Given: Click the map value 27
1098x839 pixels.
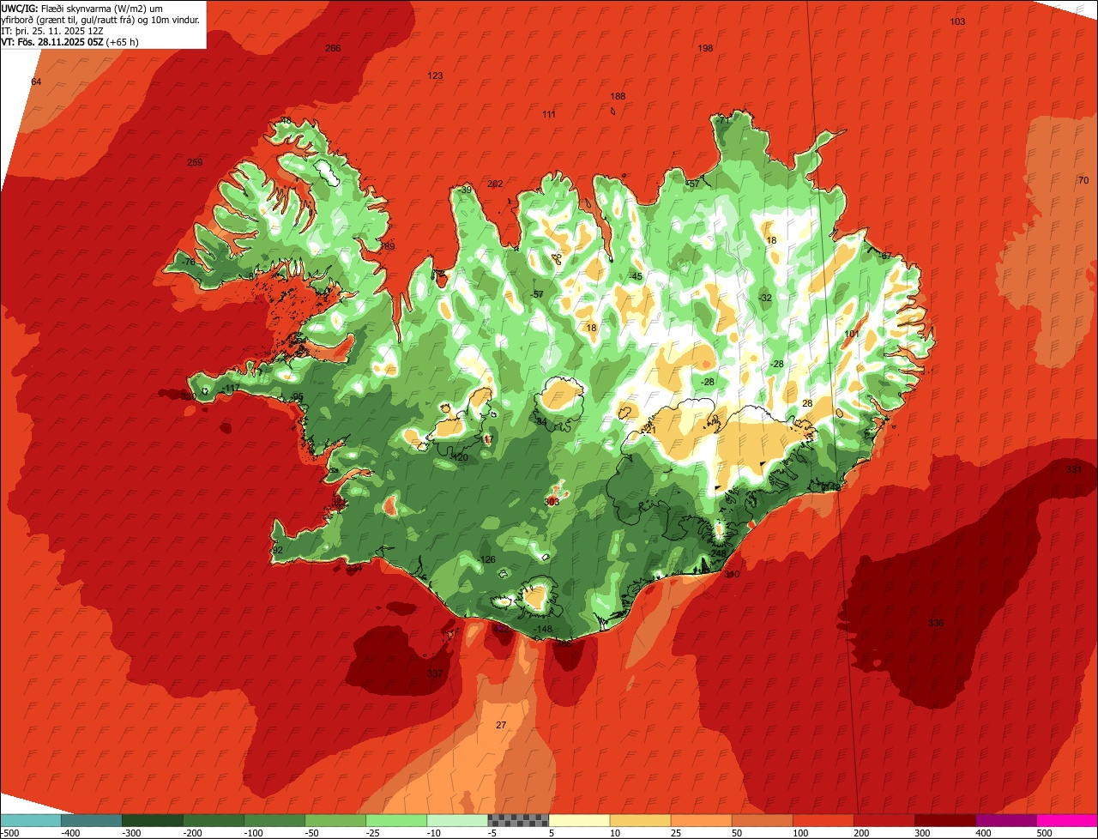Looking at the screenshot, I should pos(501,725).
